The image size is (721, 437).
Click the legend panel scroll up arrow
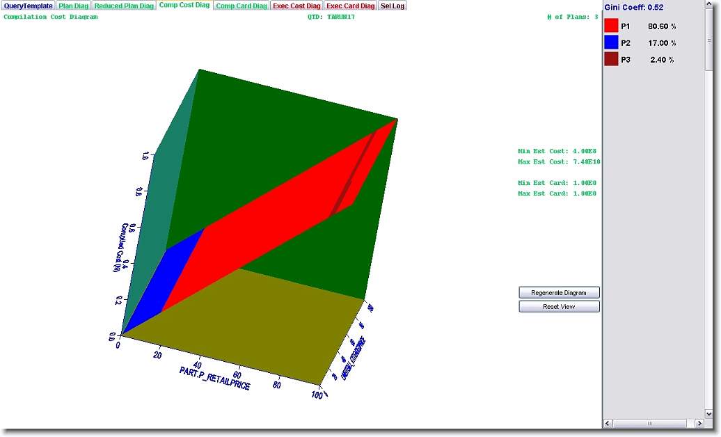click(708, 6)
